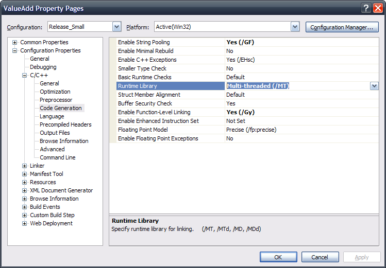The width and height of the screenshot is (386, 268).
Task: Click the Floating Point Model property row
Action: (x=143, y=130)
